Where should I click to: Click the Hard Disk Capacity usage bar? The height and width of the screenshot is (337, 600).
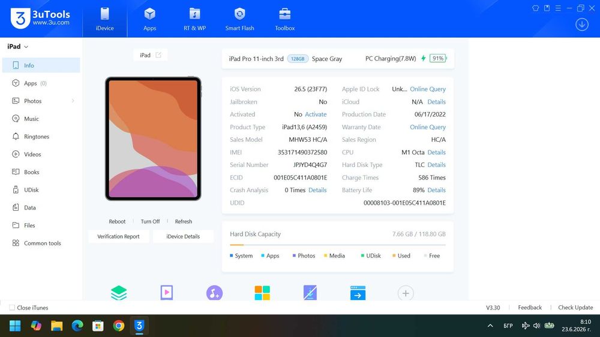coord(338,245)
